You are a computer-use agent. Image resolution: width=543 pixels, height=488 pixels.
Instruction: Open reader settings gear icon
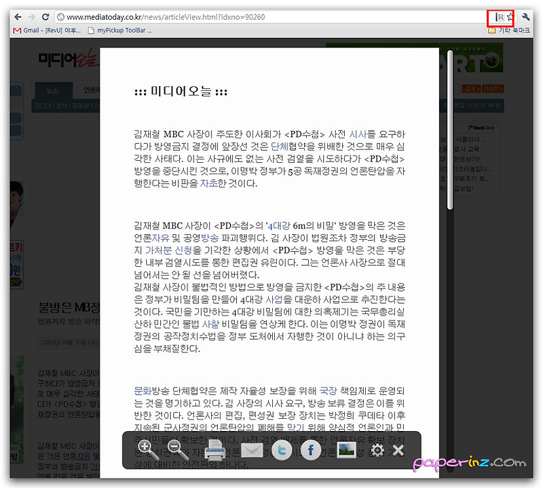click(377, 451)
